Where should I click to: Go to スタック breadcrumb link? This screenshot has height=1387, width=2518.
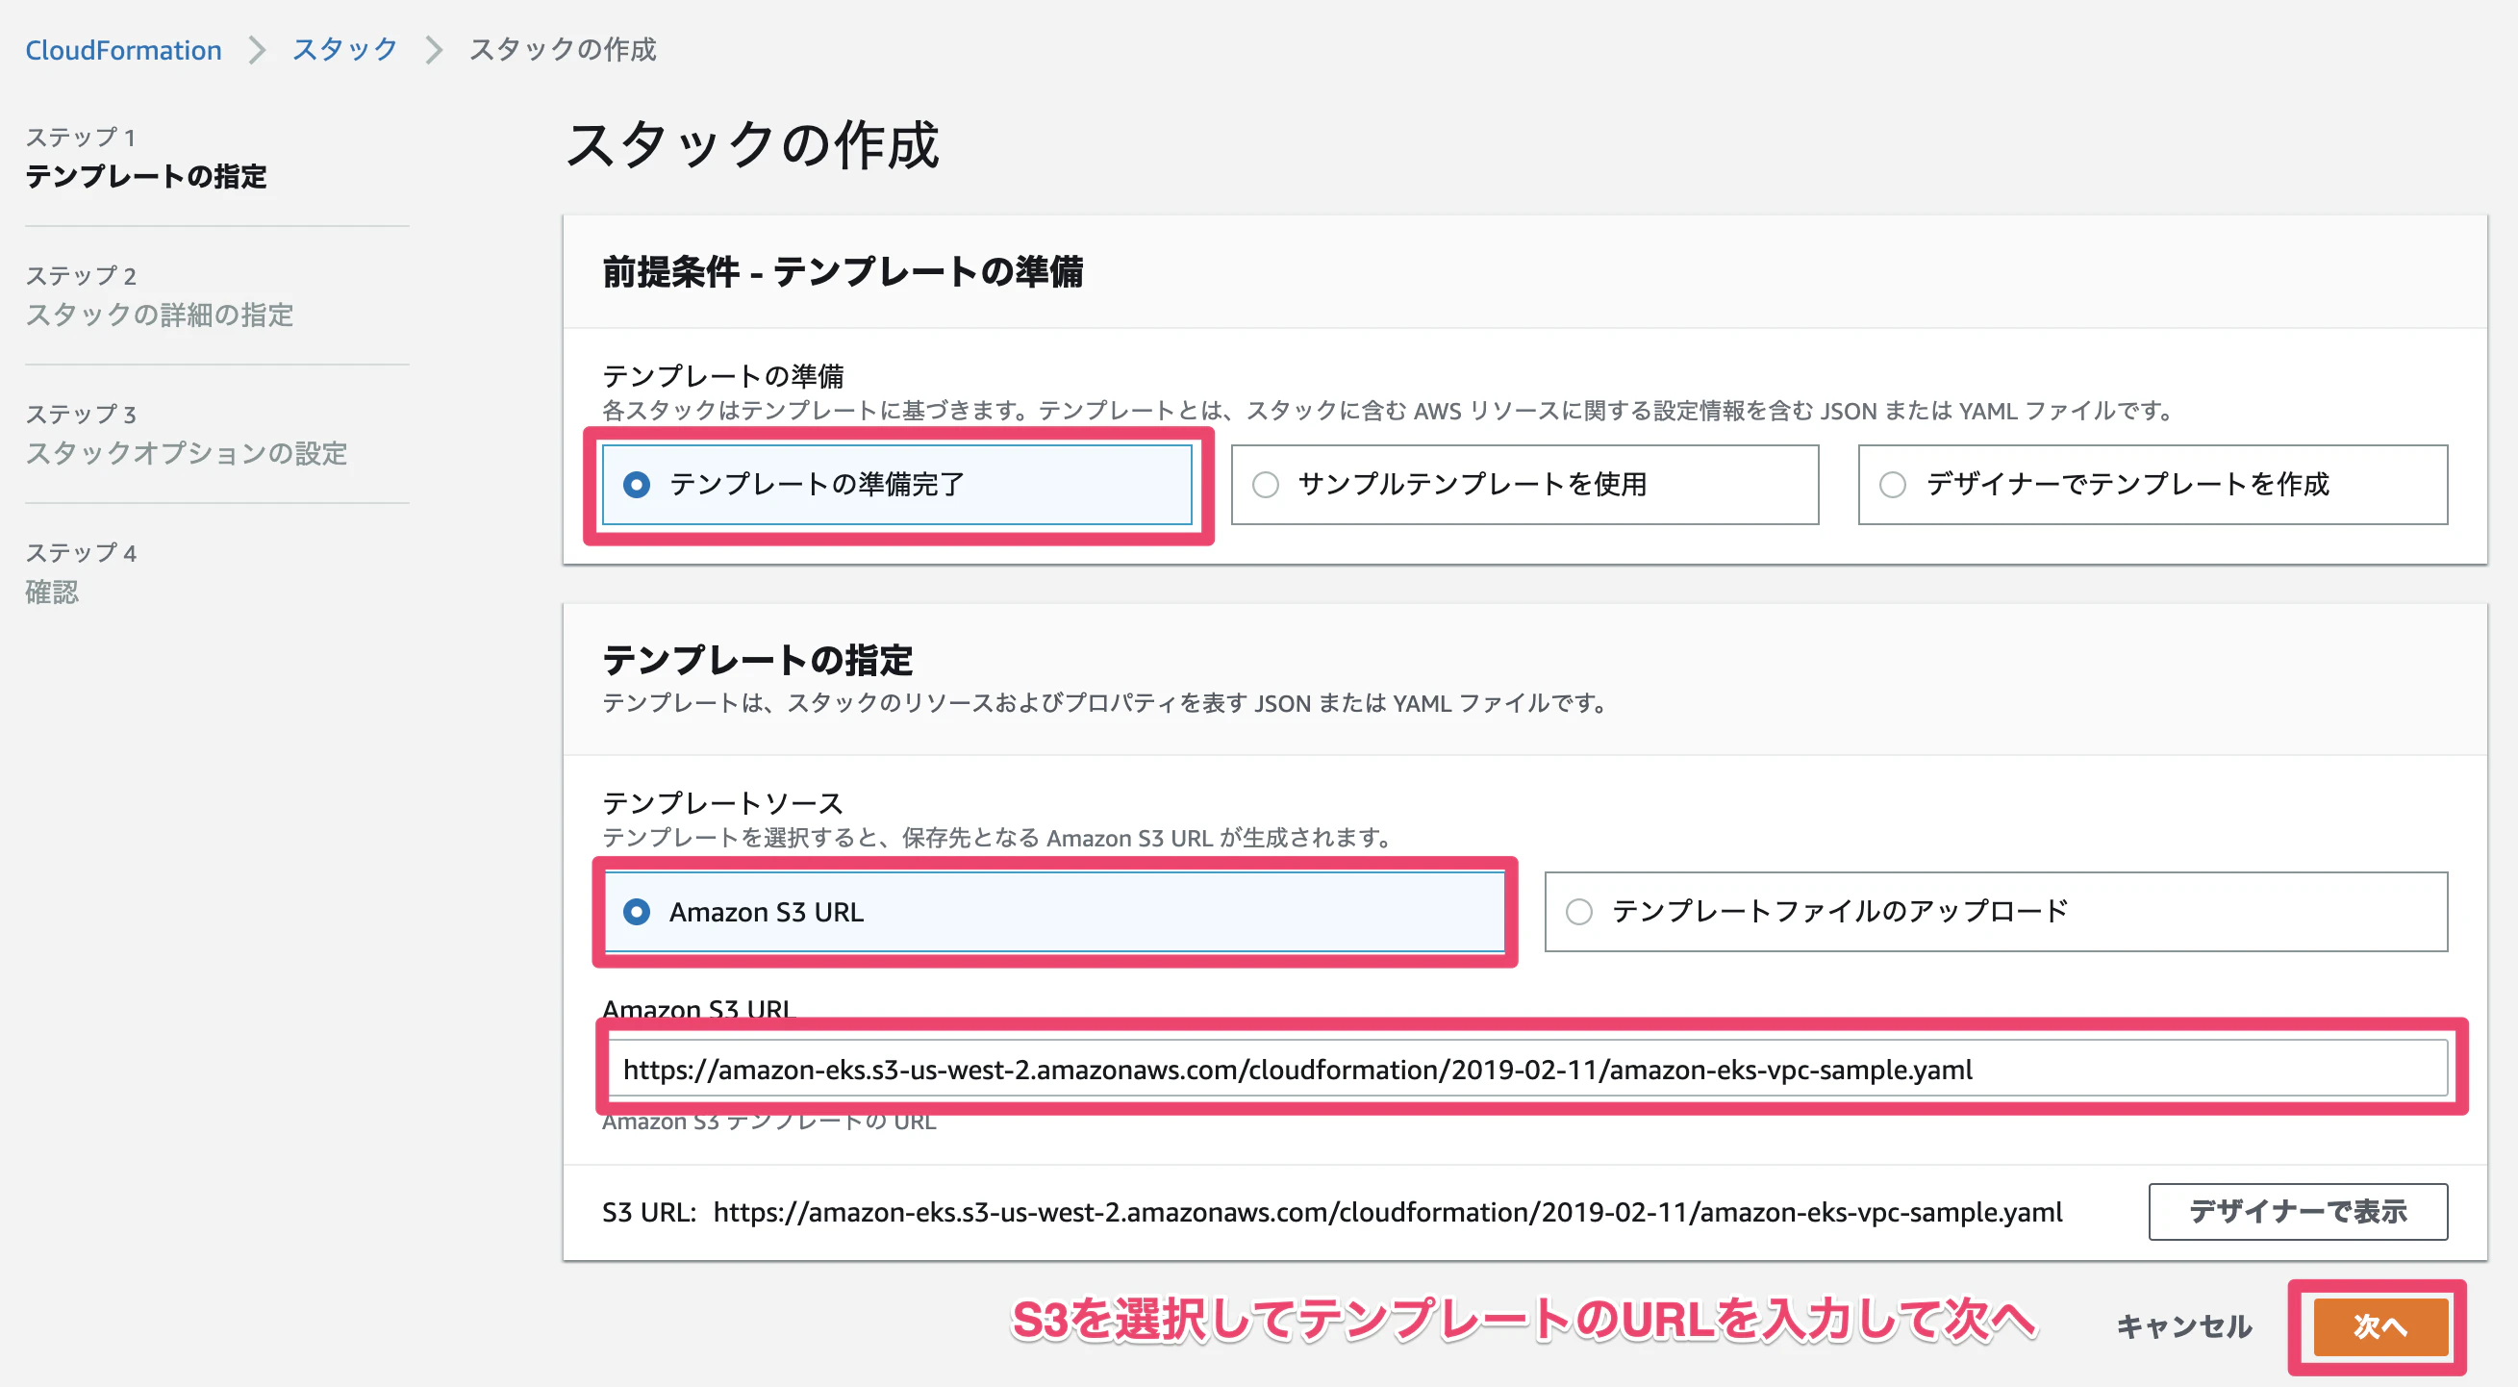[345, 50]
